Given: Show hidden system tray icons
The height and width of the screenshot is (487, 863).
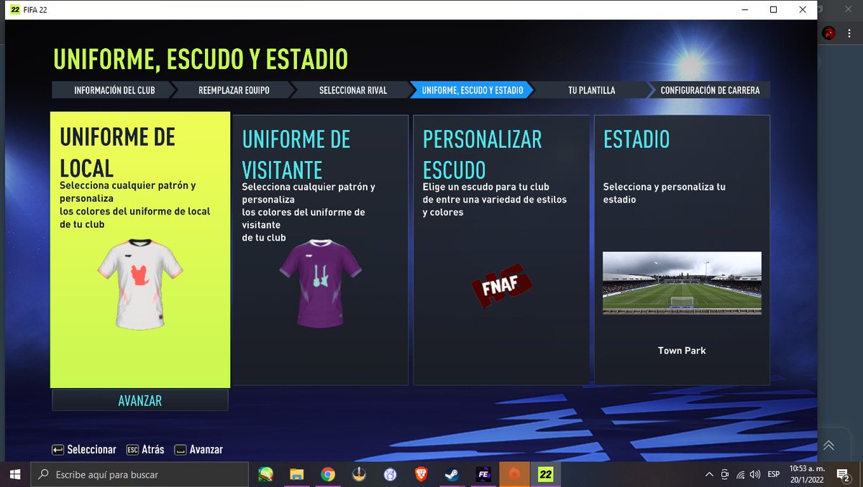Looking at the screenshot, I should point(709,474).
